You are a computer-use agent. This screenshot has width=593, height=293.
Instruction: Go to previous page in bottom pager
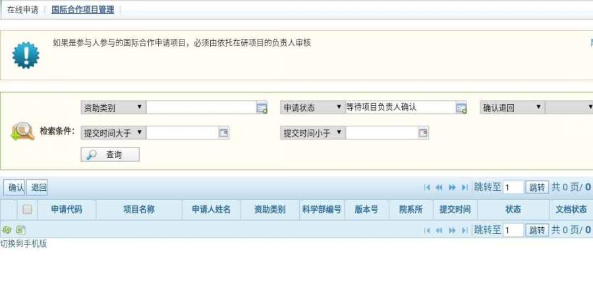(439, 230)
